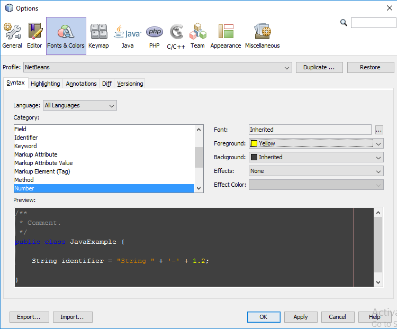Image resolution: width=397 pixels, height=329 pixels.
Task: Open the Keymap options category
Action: (x=98, y=35)
